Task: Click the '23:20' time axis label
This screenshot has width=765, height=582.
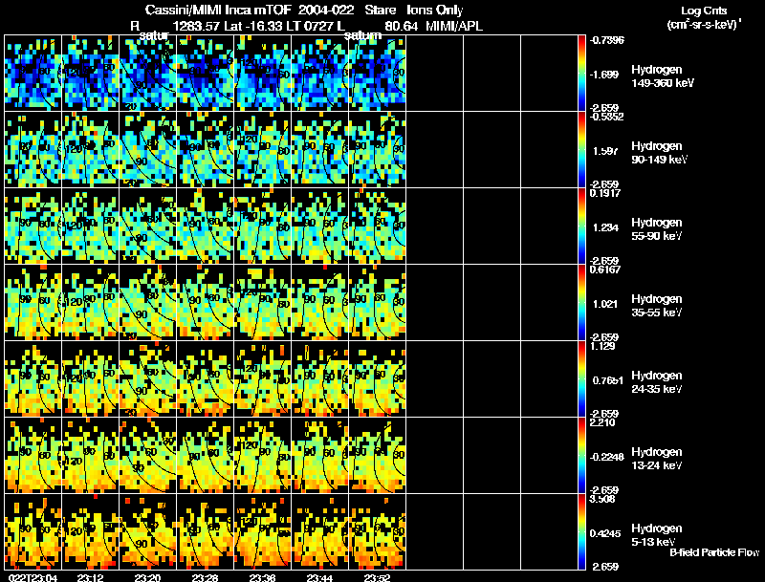Action: 148,578
